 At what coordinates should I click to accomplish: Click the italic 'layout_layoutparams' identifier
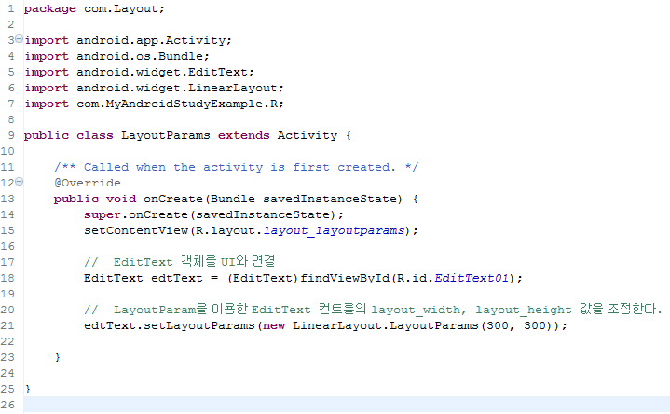pyautogui.click(x=334, y=230)
